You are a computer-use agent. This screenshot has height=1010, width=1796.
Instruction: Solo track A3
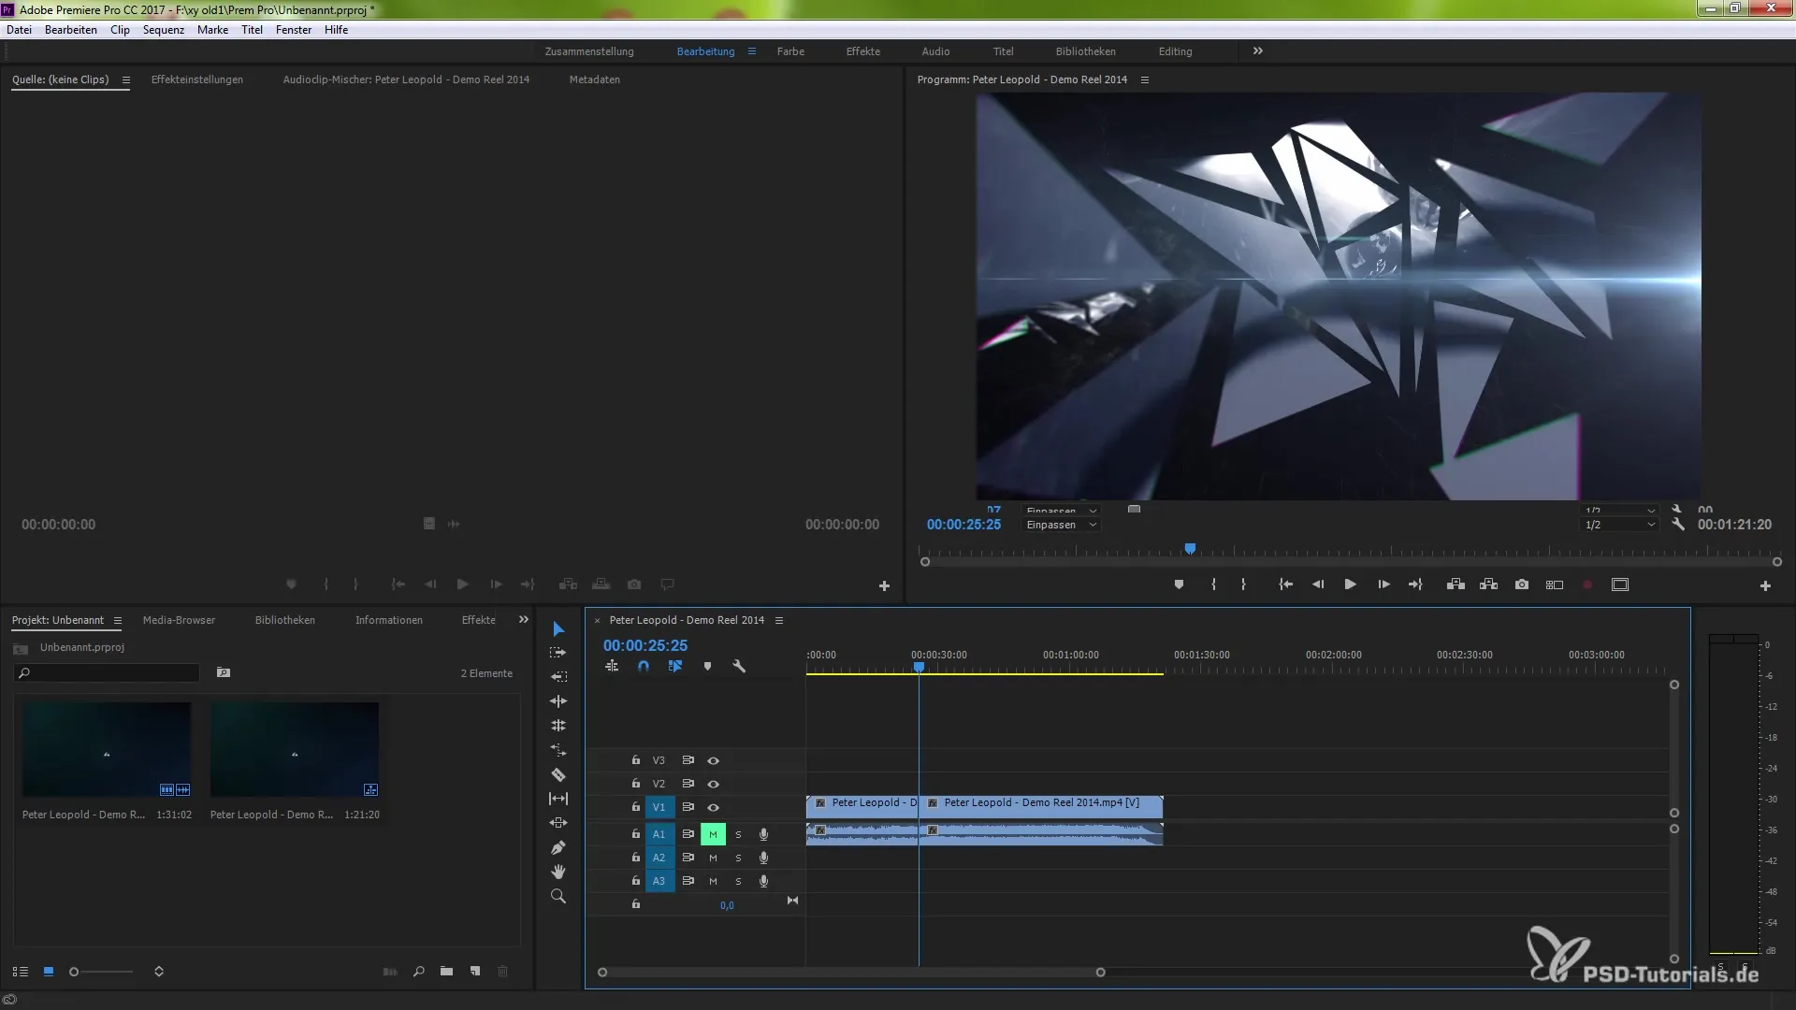pyautogui.click(x=738, y=881)
